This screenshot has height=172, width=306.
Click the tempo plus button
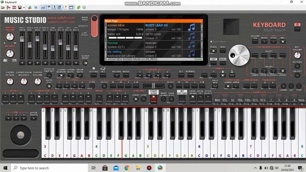coord(214,75)
